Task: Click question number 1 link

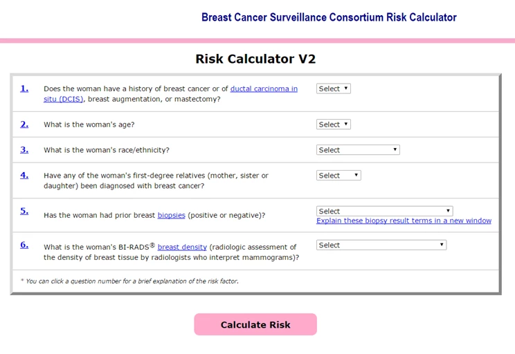Action: (x=24, y=88)
